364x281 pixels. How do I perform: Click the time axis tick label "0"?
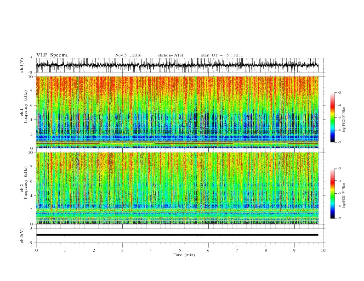click(x=36, y=250)
